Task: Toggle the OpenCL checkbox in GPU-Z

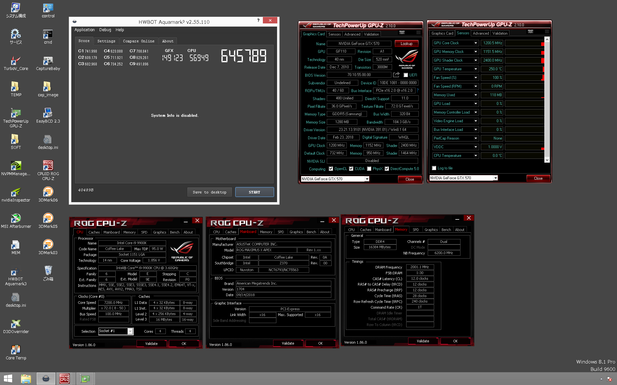Action: pyautogui.click(x=331, y=169)
